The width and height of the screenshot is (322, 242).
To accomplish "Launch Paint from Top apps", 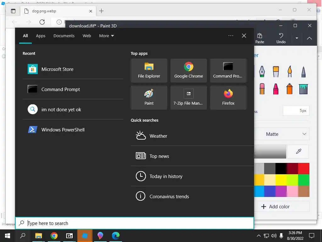I will coord(149,98).
